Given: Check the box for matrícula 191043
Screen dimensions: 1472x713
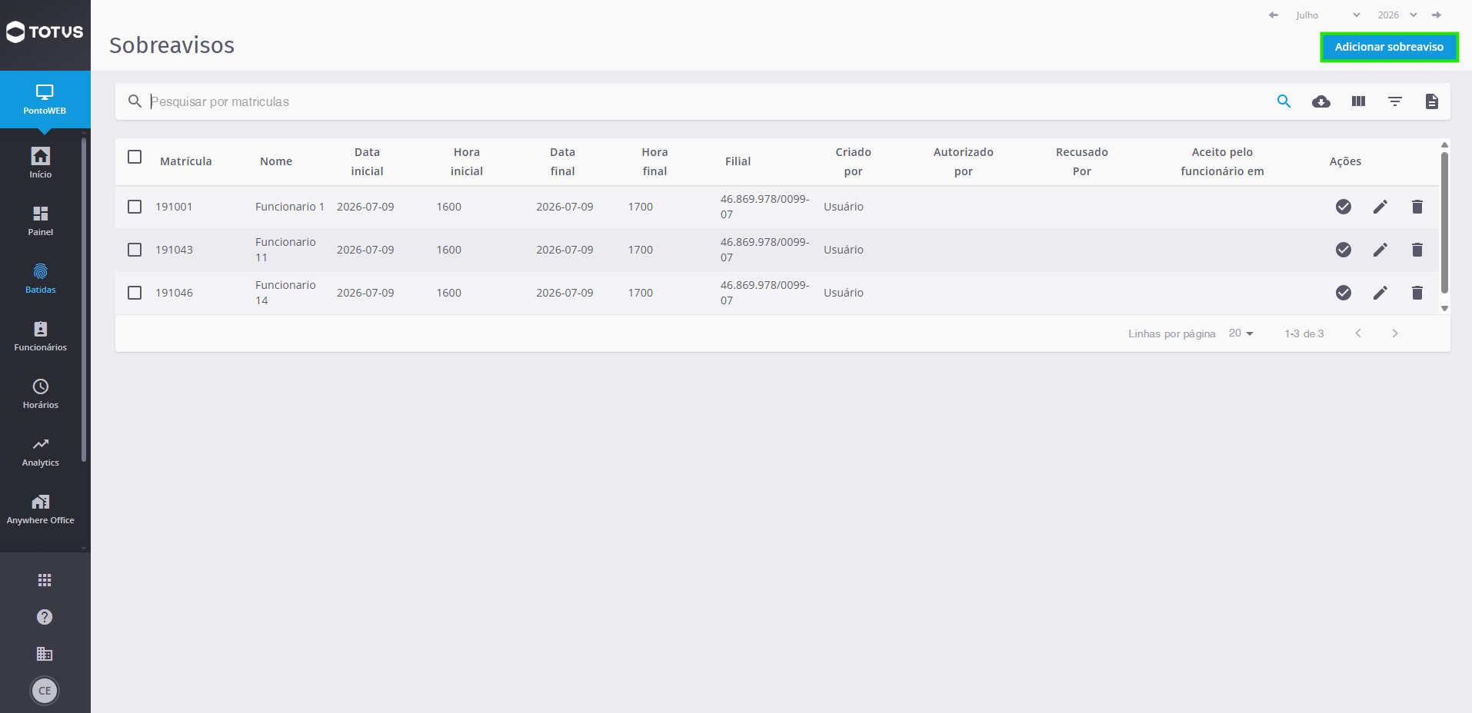Looking at the screenshot, I should pos(135,250).
